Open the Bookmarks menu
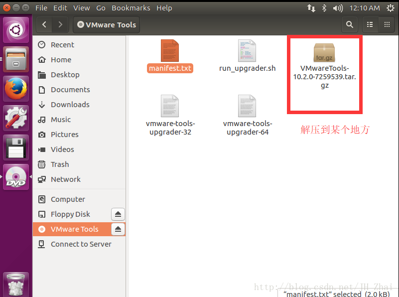 (131, 8)
